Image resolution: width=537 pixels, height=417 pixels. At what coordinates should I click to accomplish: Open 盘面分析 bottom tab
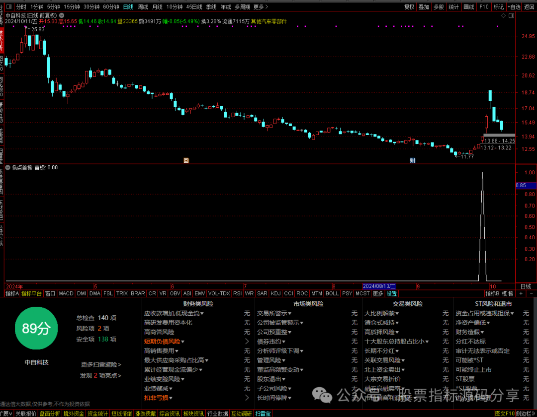point(49,414)
